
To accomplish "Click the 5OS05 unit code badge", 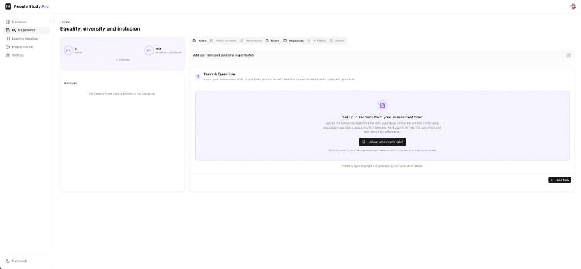I will click(65, 22).
